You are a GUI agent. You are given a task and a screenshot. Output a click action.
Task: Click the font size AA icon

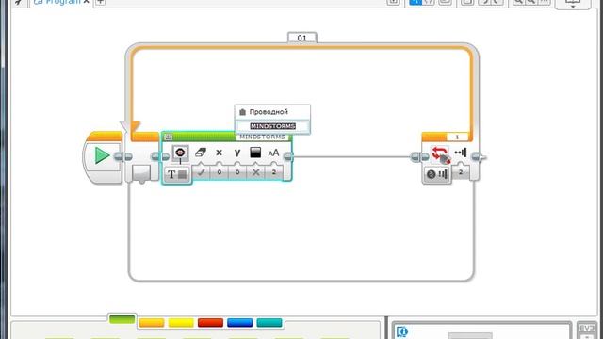(x=273, y=153)
